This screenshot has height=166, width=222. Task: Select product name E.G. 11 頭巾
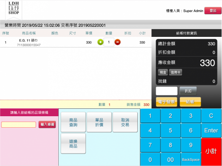[x=28, y=41]
